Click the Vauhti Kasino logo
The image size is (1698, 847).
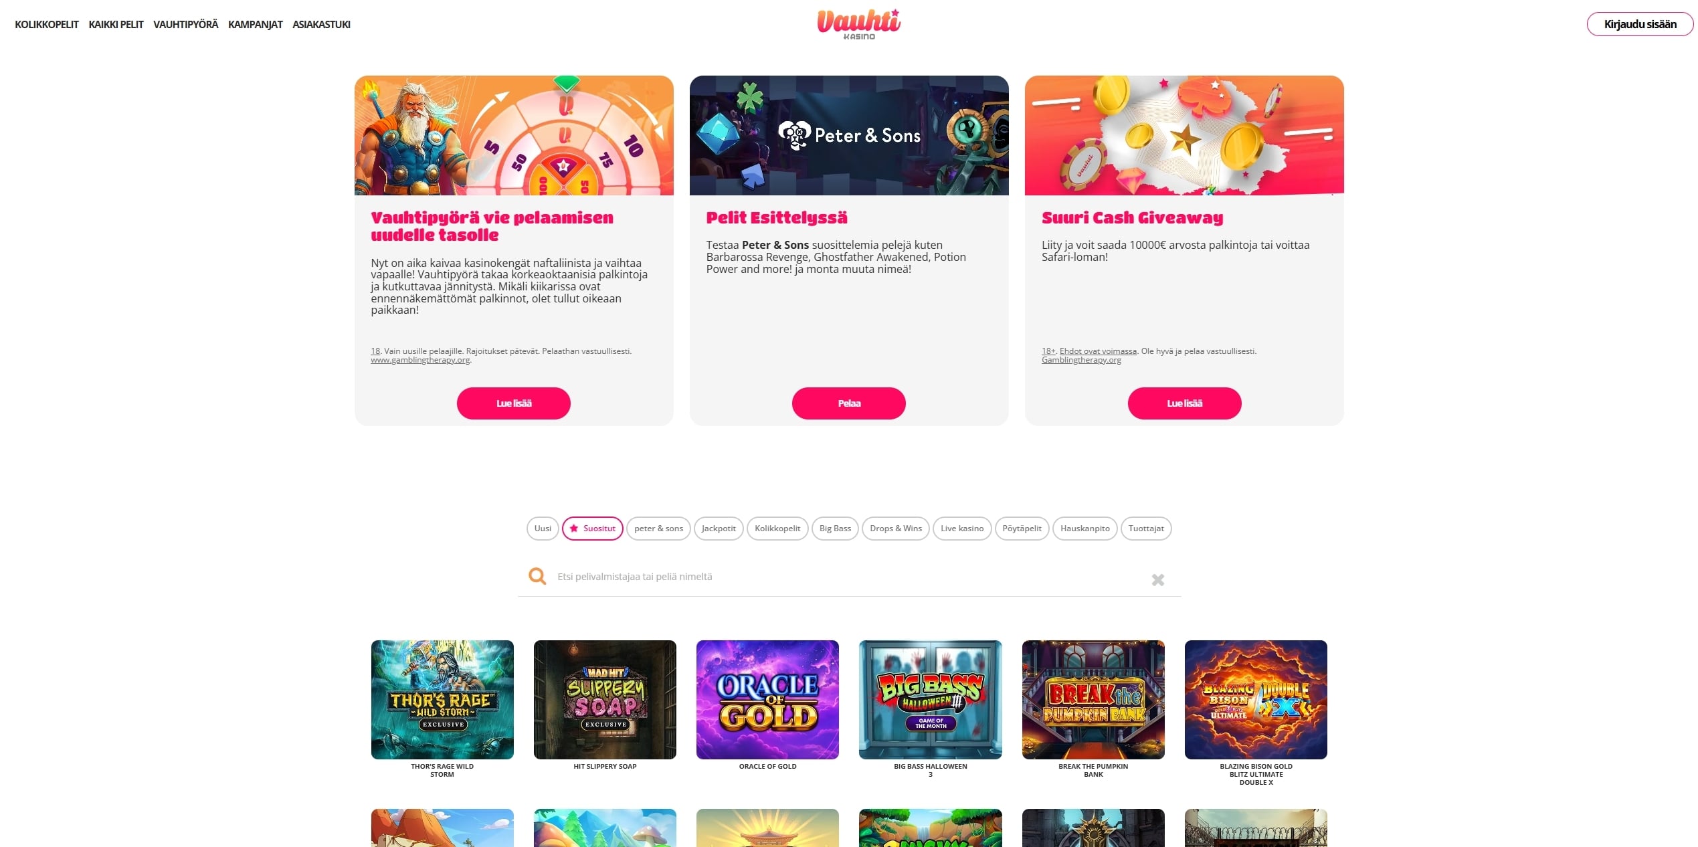[x=858, y=24]
